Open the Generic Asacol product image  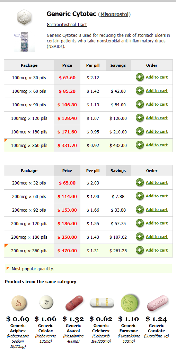click(x=74, y=303)
